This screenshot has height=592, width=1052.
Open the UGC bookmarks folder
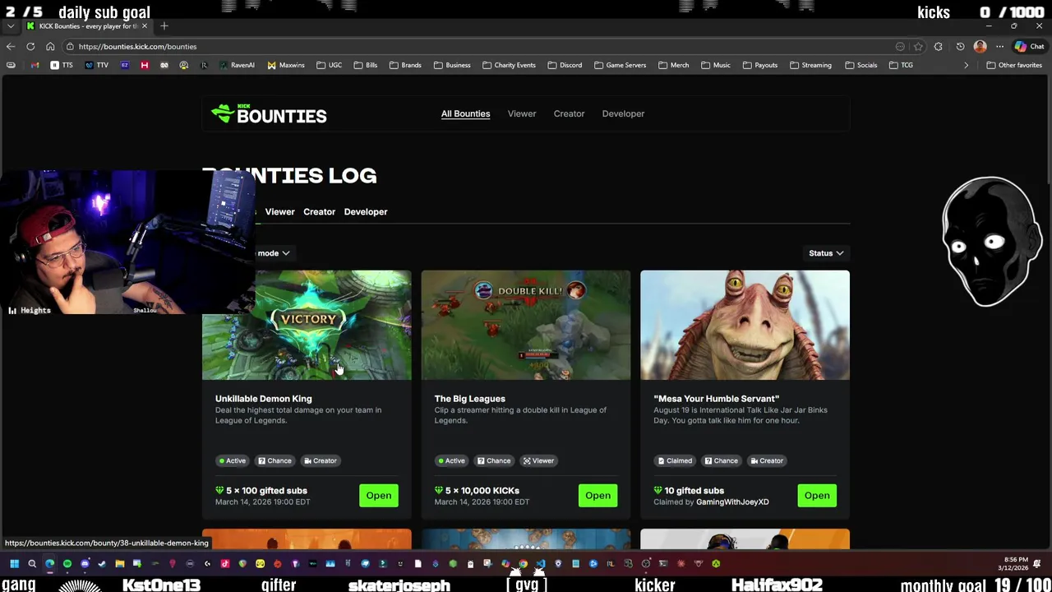329,65
